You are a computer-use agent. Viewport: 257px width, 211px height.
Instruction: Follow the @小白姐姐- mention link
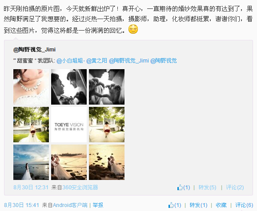(71, 61)
